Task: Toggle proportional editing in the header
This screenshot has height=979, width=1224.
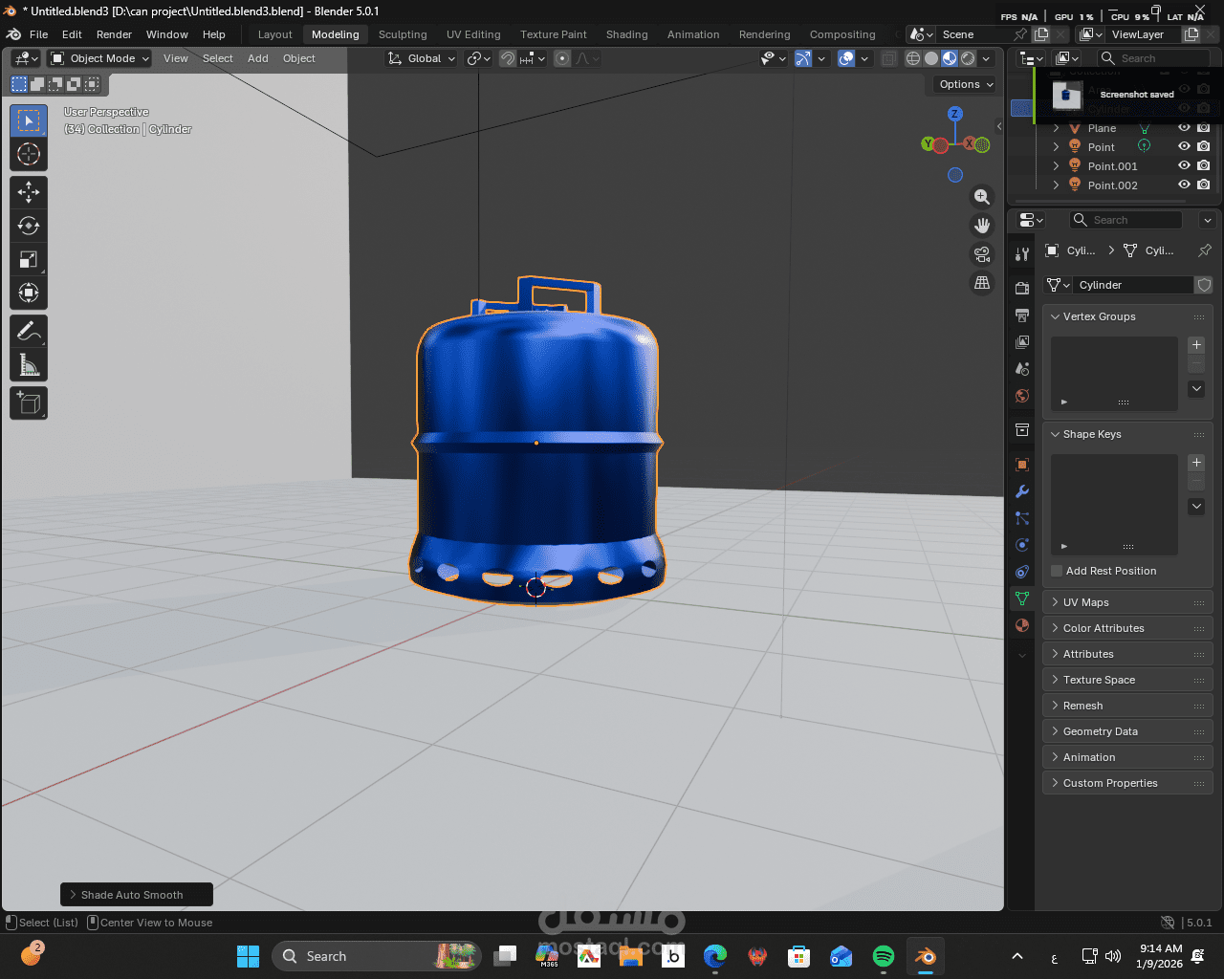Action: pyautogui.click(x=562, y=58)
